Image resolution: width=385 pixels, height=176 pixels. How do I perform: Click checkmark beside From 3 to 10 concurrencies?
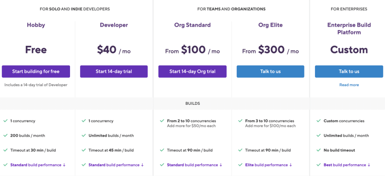click(x=240, y=121)
